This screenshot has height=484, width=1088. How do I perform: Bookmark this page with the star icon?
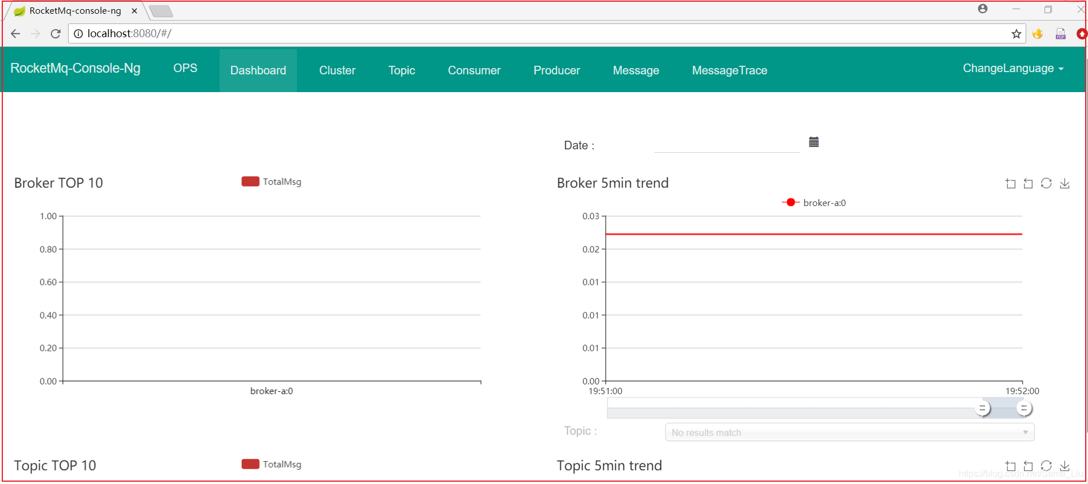(1016, 34)
